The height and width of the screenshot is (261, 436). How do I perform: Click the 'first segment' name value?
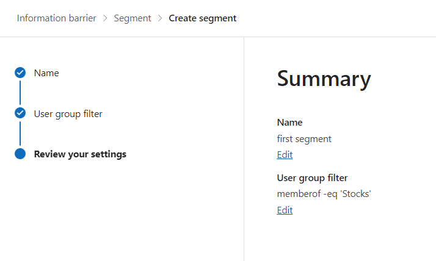(304, 139)
